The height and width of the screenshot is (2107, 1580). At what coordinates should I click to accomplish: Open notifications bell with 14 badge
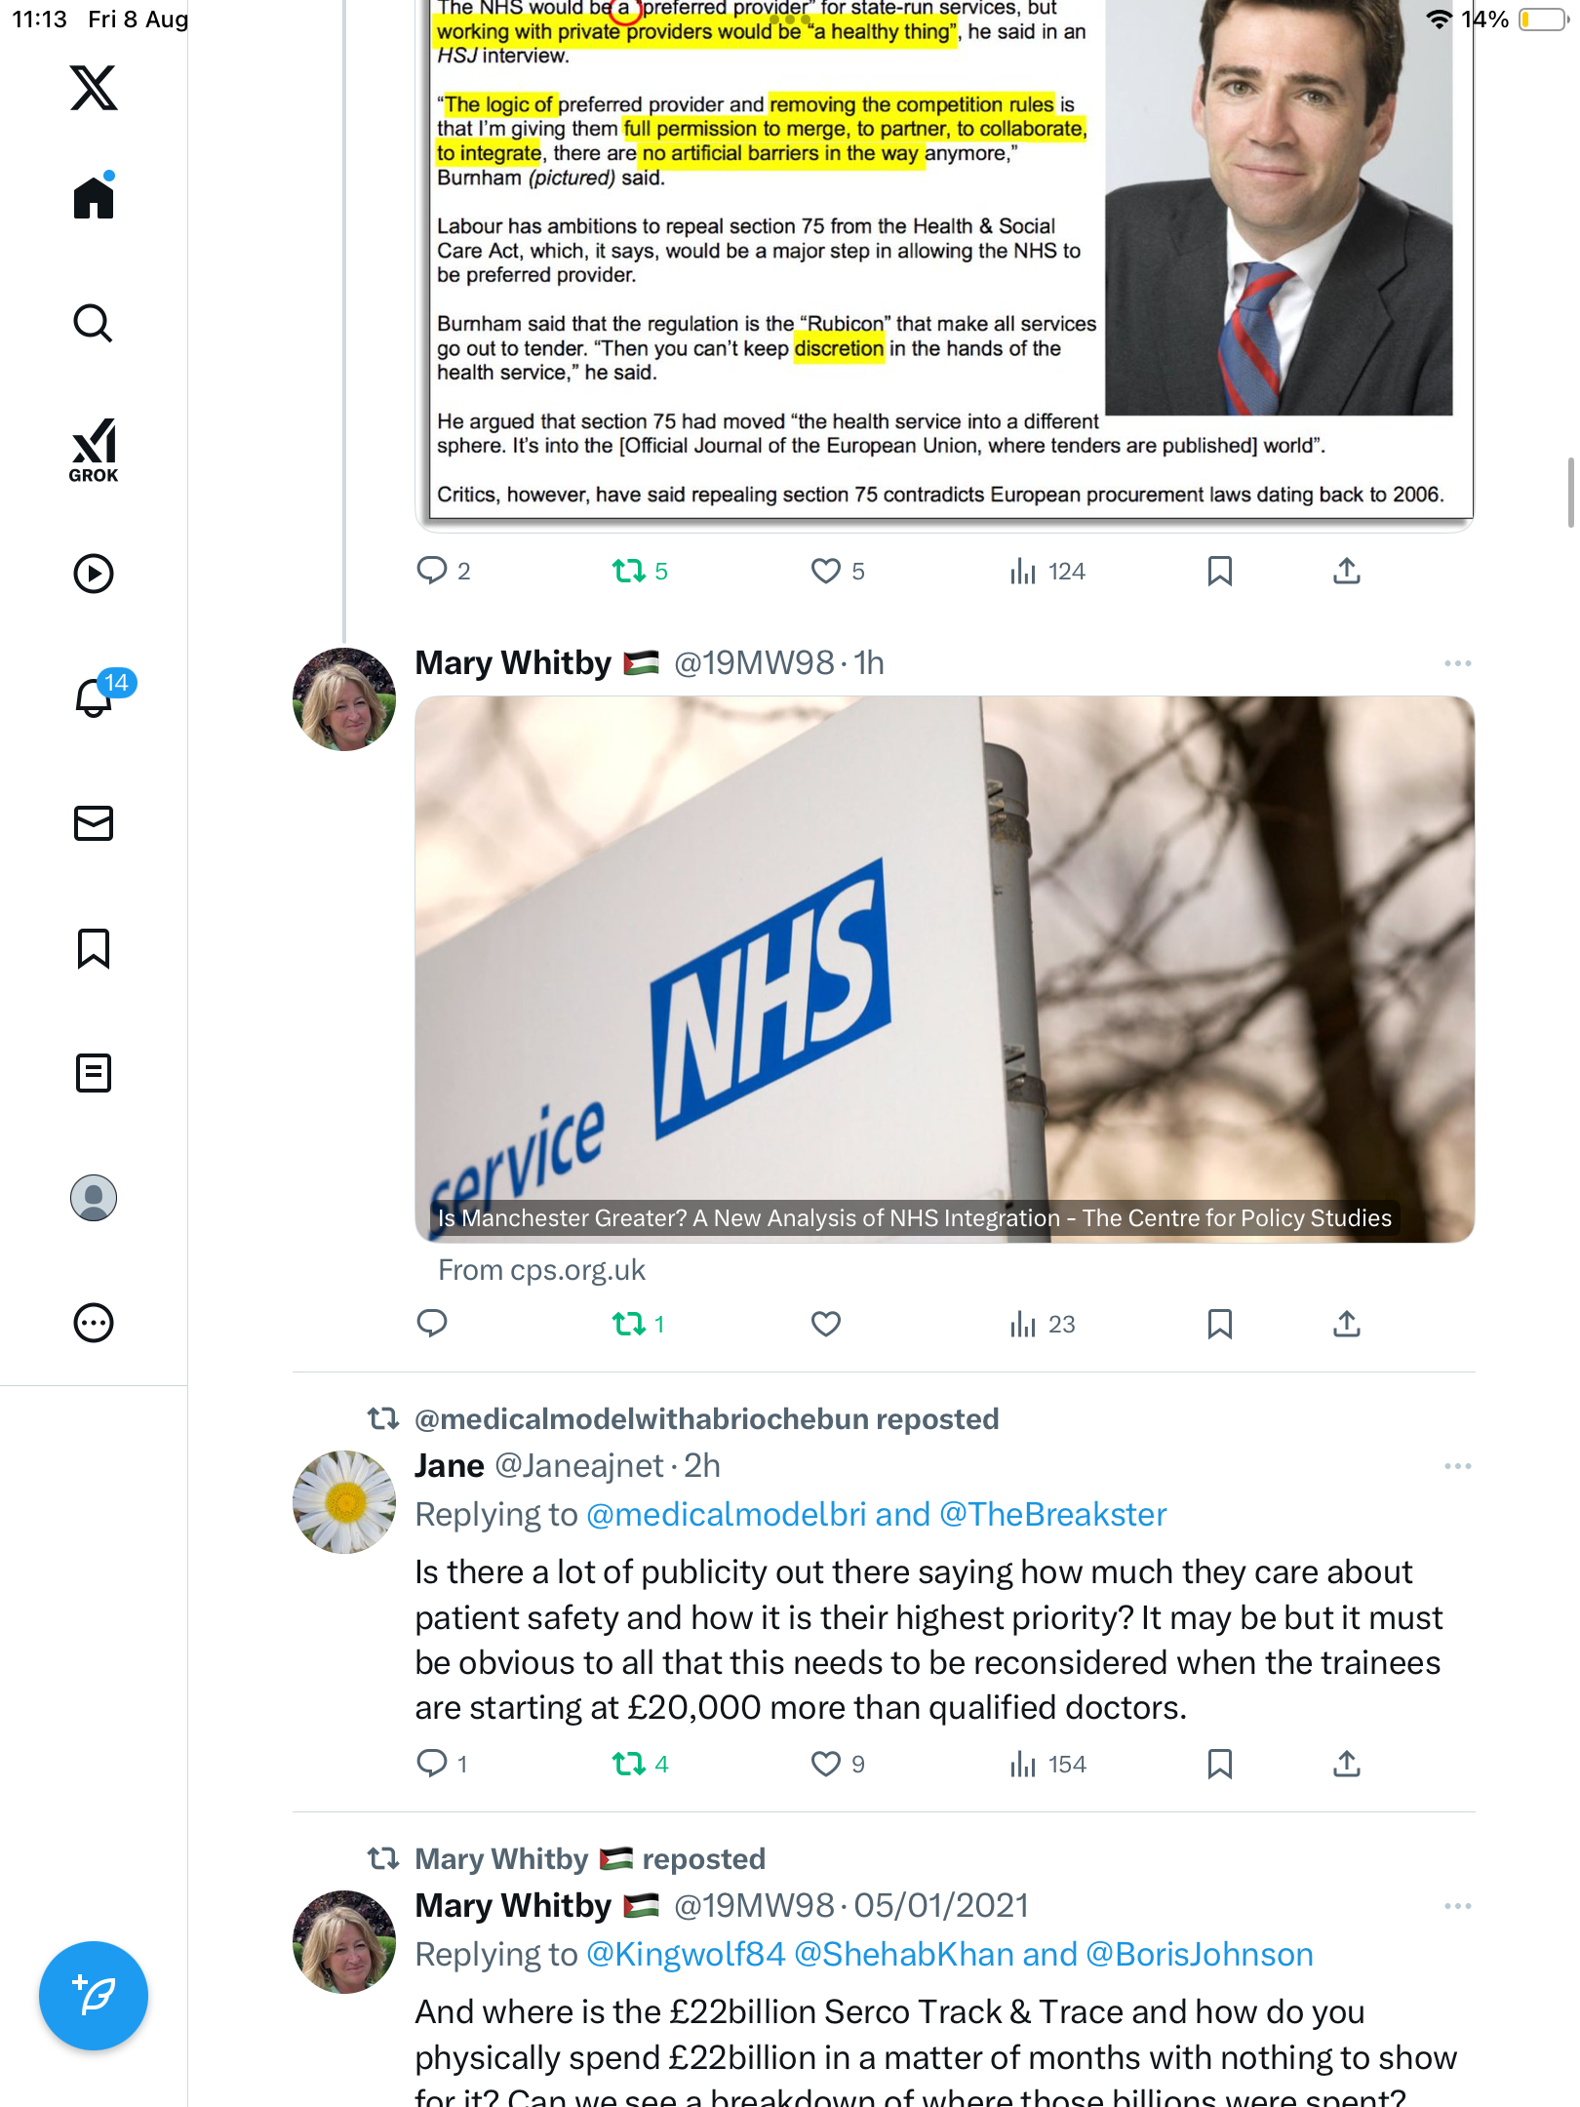tap(96, 696)
